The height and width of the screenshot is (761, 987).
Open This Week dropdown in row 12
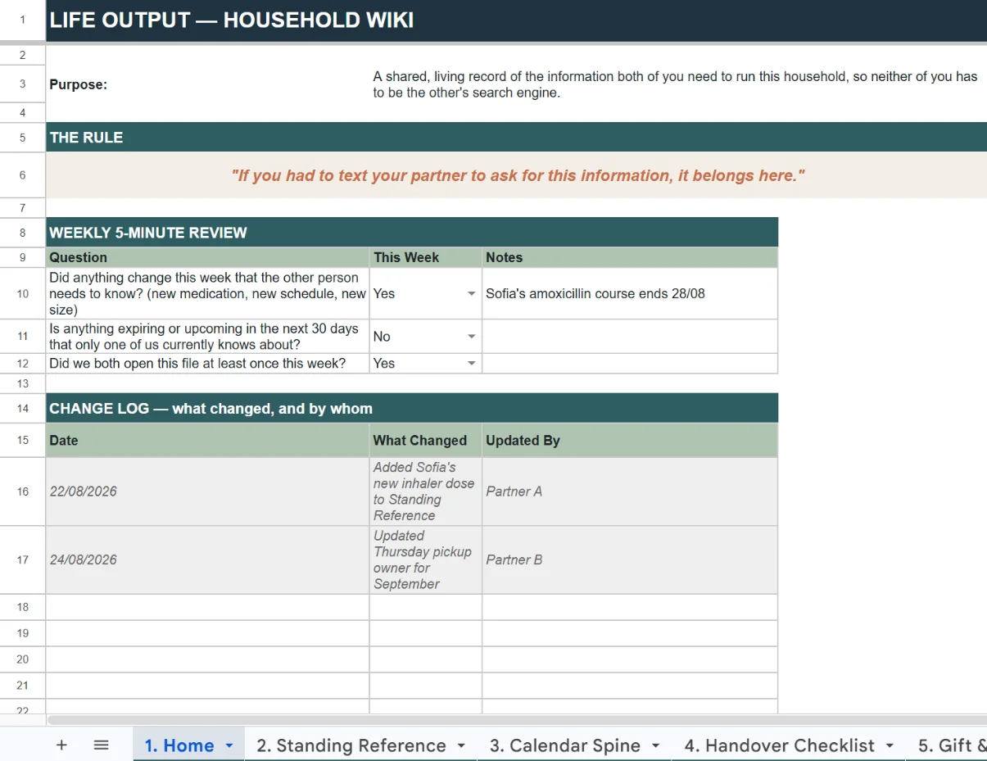(471, 363)
